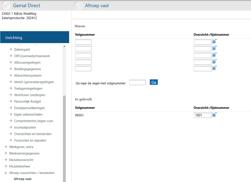Click the Salarisproductie 202412 text
Image resolution: width=251 pixels, height=182 pixels.
point(19,18)
